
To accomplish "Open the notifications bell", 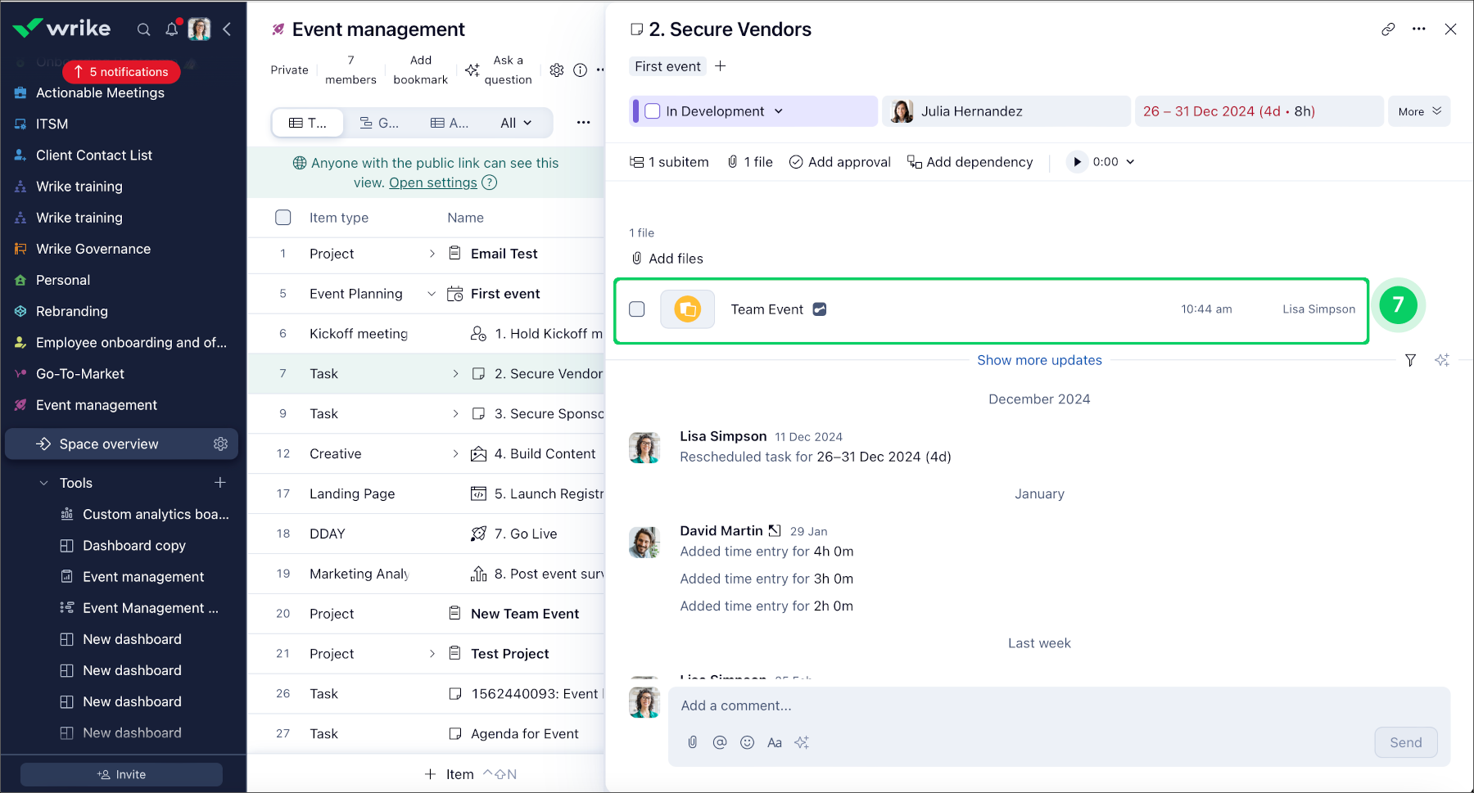I will (x=171, y=29).
